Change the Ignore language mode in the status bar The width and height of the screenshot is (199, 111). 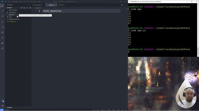click(x=118, y=110)
